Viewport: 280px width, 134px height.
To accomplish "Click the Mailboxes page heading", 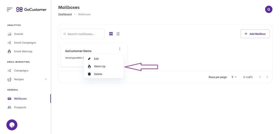I will (x=69, y=7).
